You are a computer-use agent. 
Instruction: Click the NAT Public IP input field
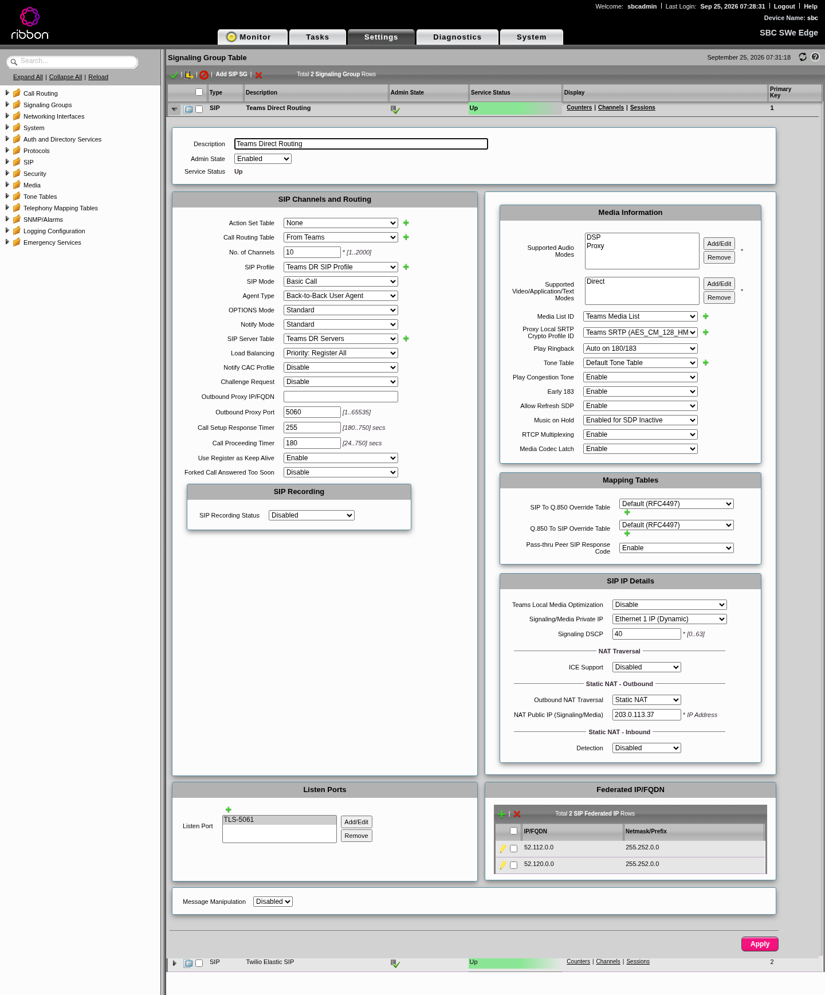647,715
